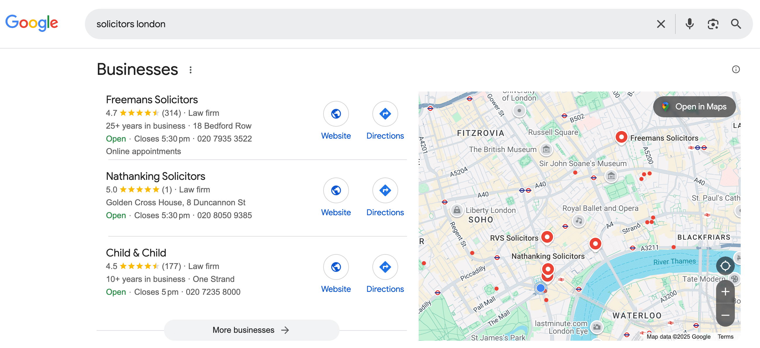Open the Terms link on the map

(725, 337)
